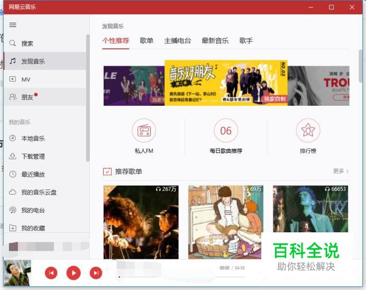Open the purple banner on the left
Screen dimensions: 366x290
click(x=134, y=86)
